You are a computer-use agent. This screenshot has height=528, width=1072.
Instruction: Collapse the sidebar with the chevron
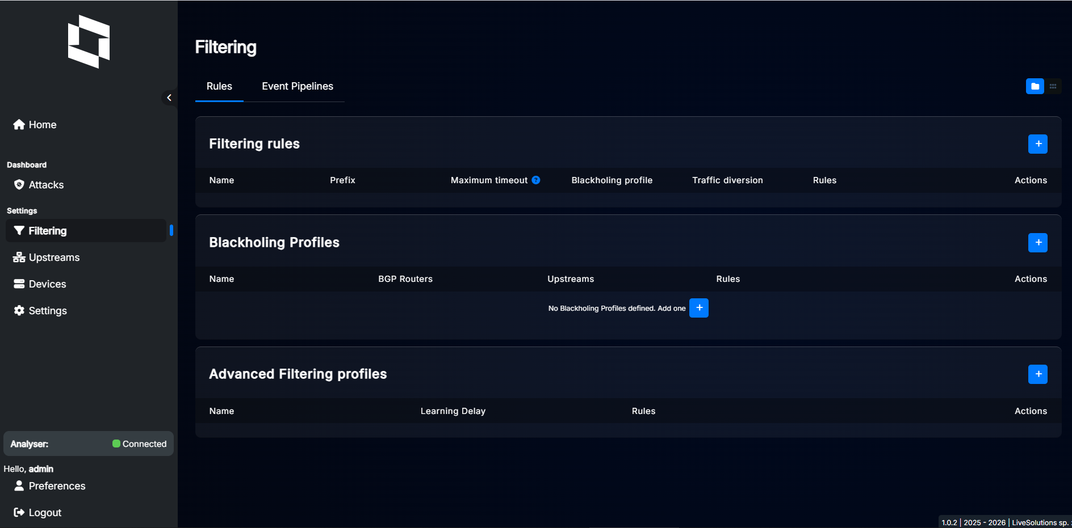coord(169,97)
